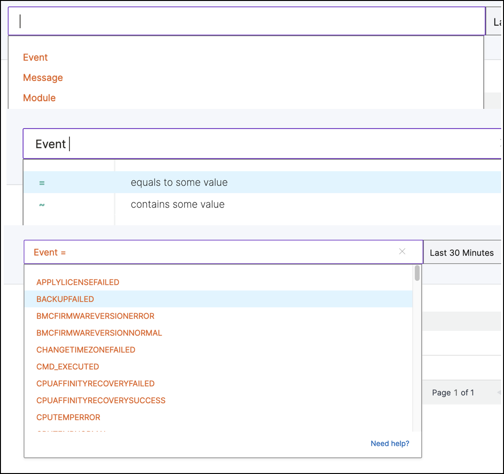Click the 'Event =' query field
This screenshot has width=504, height=474.
pos(223,252)
